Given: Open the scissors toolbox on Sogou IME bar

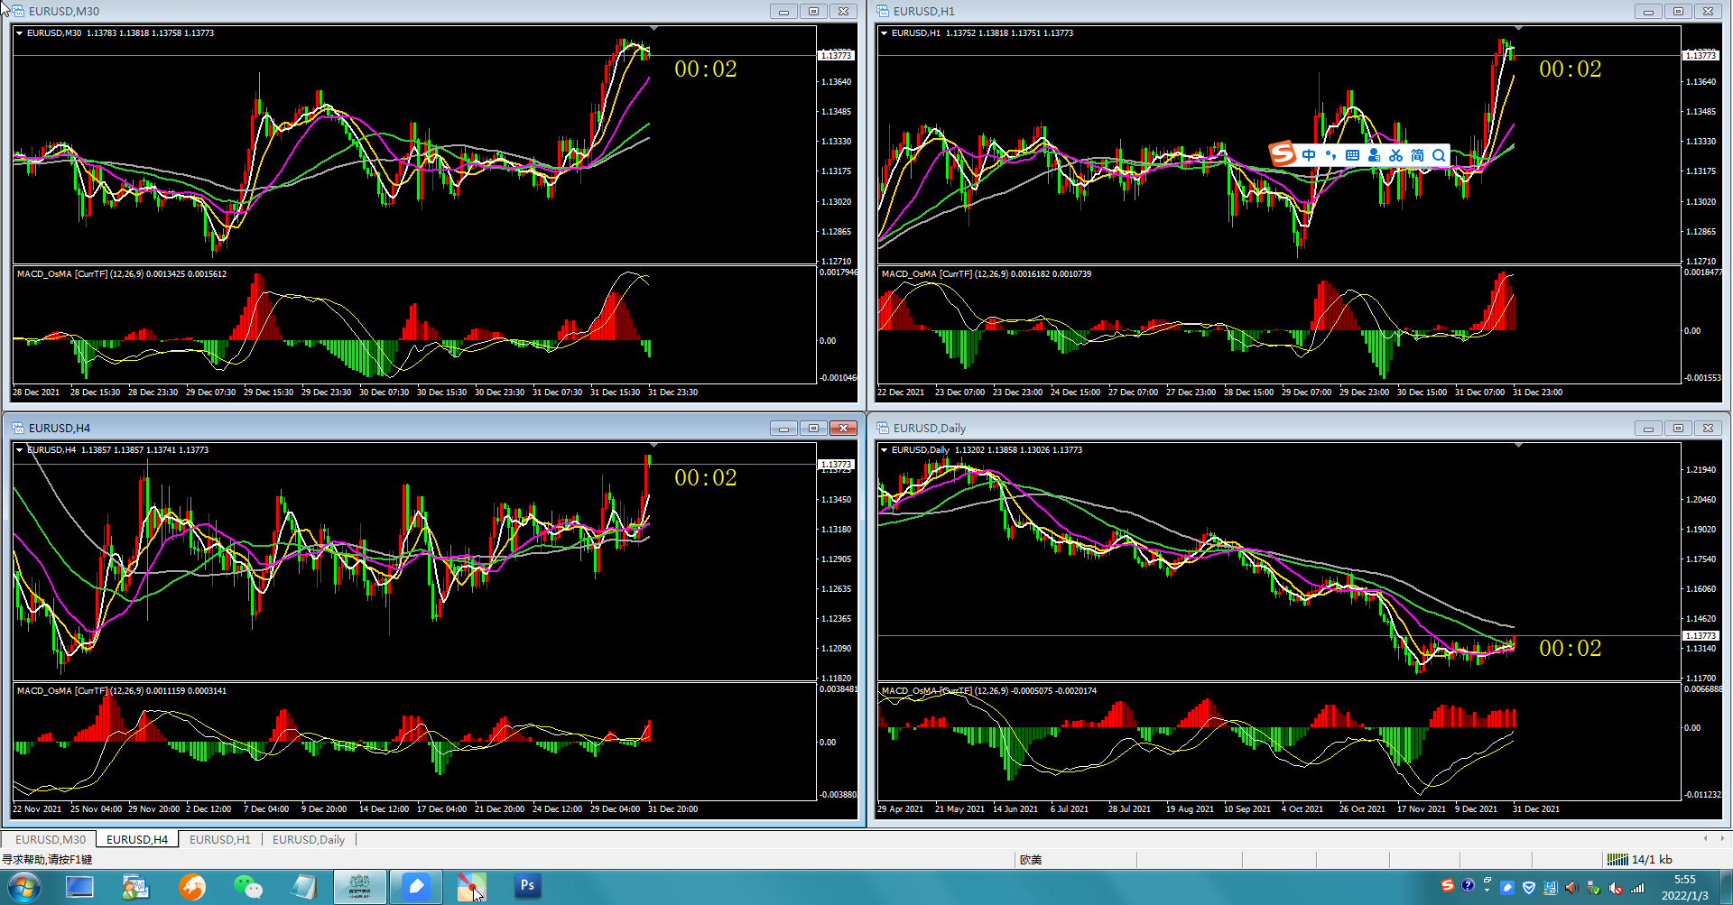Looking at the screenshot, I should pyautogui.click(x=1395, y=155).
